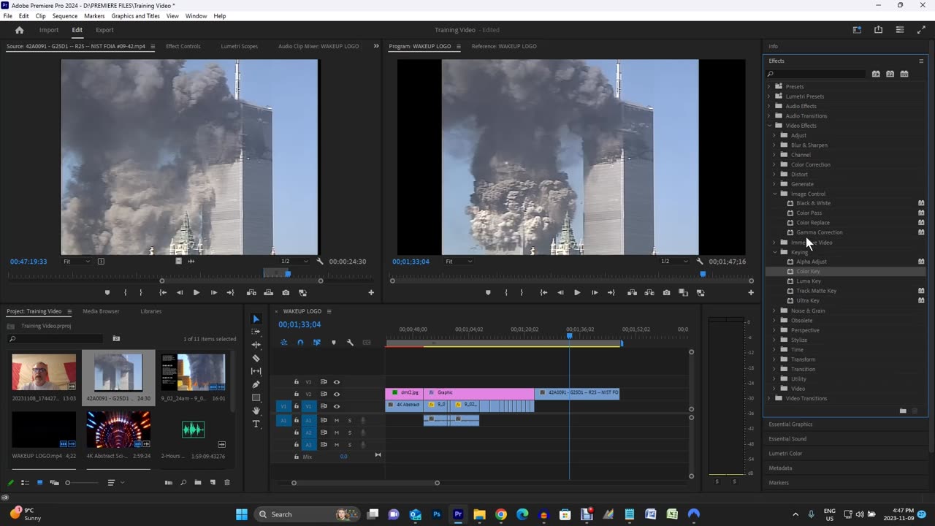Solo track A2

[349, 432]
